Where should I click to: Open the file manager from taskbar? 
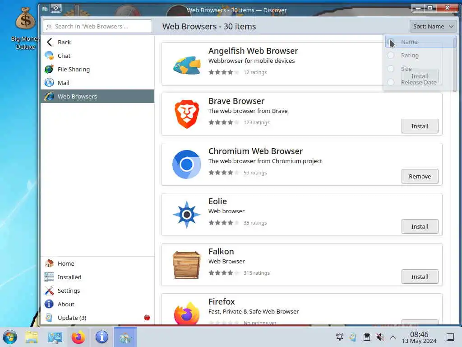32,337
